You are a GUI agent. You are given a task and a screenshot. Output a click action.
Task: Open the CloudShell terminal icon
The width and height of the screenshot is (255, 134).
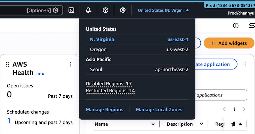pos(71,10)
